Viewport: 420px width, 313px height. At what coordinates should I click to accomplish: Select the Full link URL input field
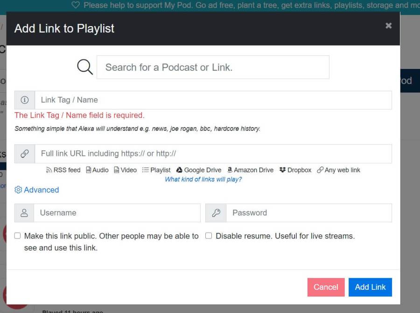click(213, 154)
